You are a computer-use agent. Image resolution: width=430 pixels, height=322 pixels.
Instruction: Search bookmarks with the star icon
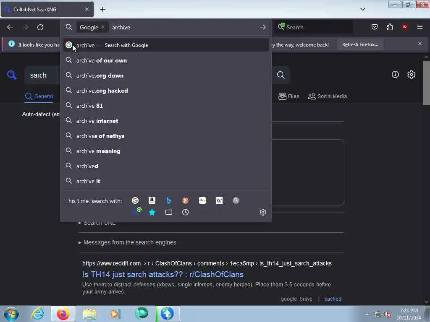coord(152,212)
